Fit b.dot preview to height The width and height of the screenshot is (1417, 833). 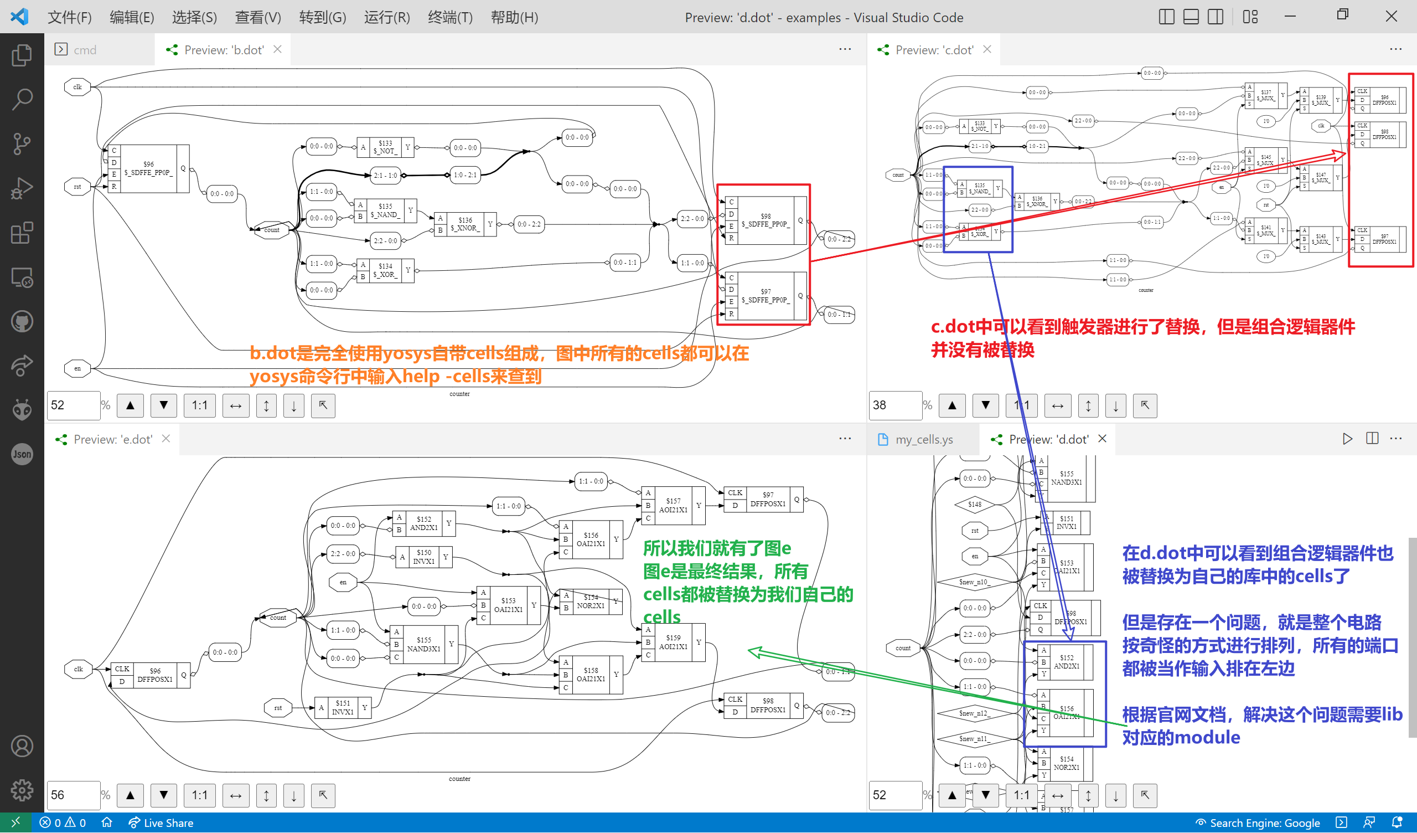[x=266, y=405]
